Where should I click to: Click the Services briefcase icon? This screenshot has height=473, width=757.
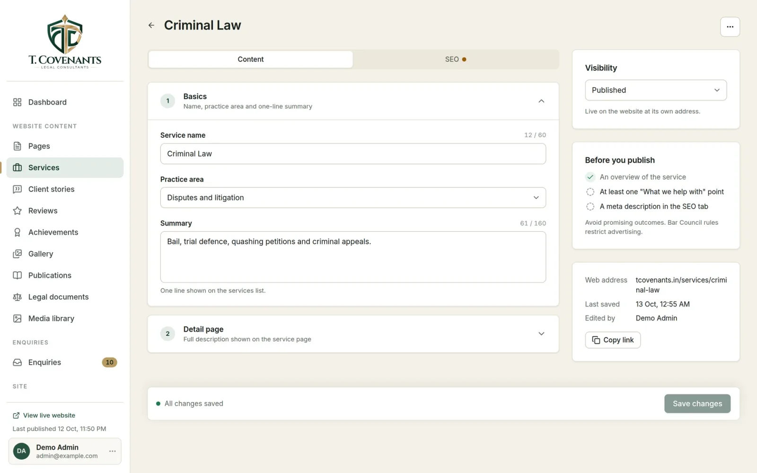click(x=18, y=167)
